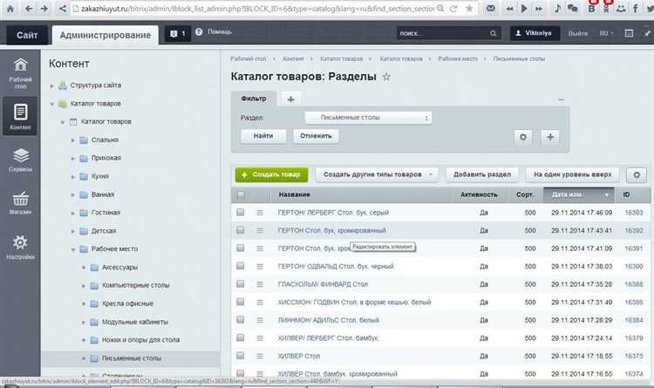654x388 pixels.
Task: Click the Facebook icon in browser toolbar
Action: [x=635, y=9]
